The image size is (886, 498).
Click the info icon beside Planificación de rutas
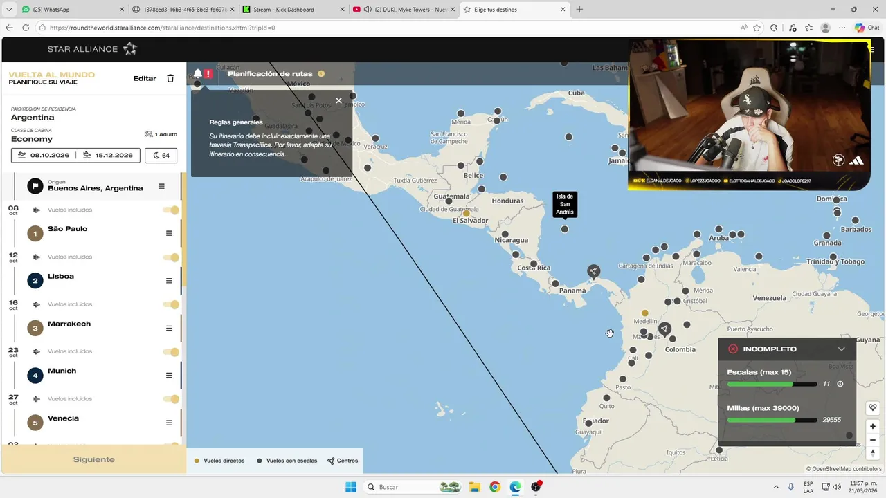pos(321,73)
